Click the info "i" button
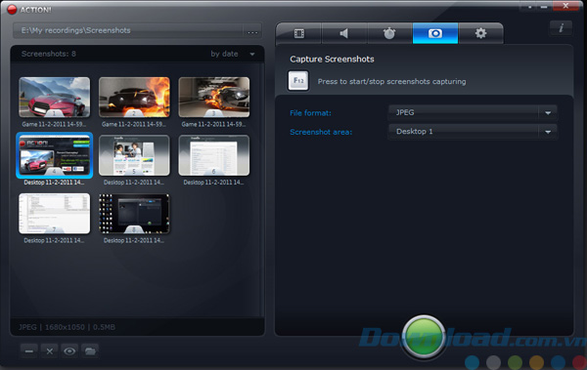The image size is (587, 370). (x=561, y=27)
